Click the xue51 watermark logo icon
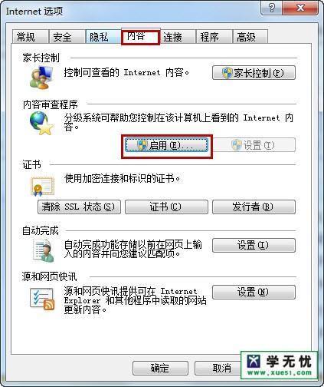Screen dimensions: 324x387 (x=254, y=361)
